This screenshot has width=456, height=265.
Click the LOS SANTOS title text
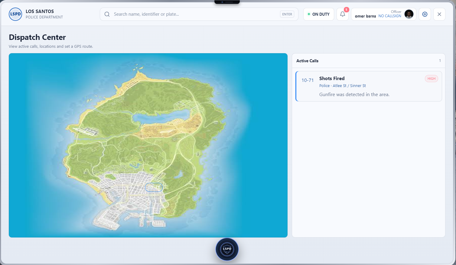pos(40,11)
